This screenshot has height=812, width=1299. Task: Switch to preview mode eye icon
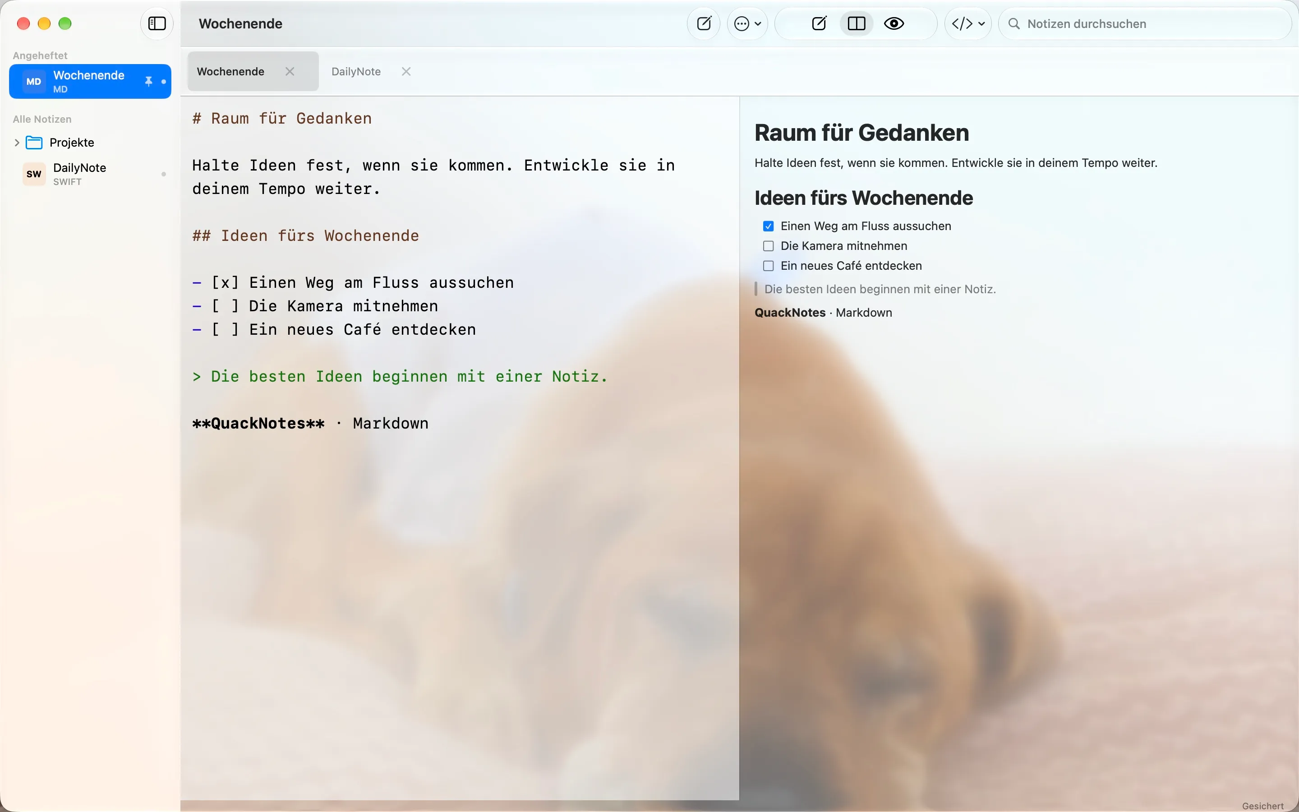[894, 23]
